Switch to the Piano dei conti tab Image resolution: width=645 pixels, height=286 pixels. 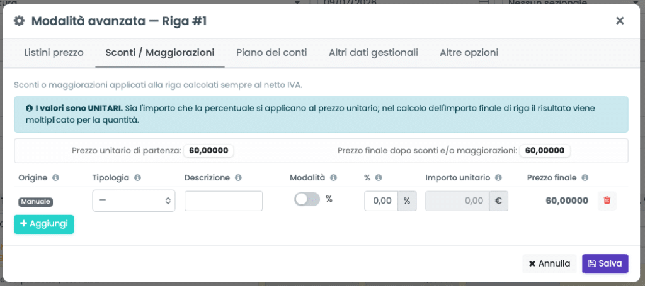271,53
